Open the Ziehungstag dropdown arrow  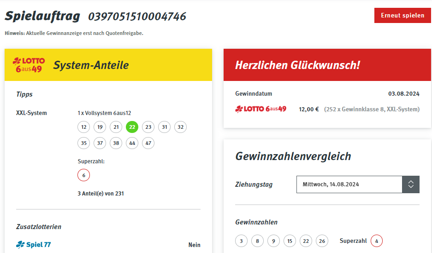(x=411, y=184)
